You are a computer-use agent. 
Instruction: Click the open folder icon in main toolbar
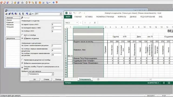[x=15, y=2]
